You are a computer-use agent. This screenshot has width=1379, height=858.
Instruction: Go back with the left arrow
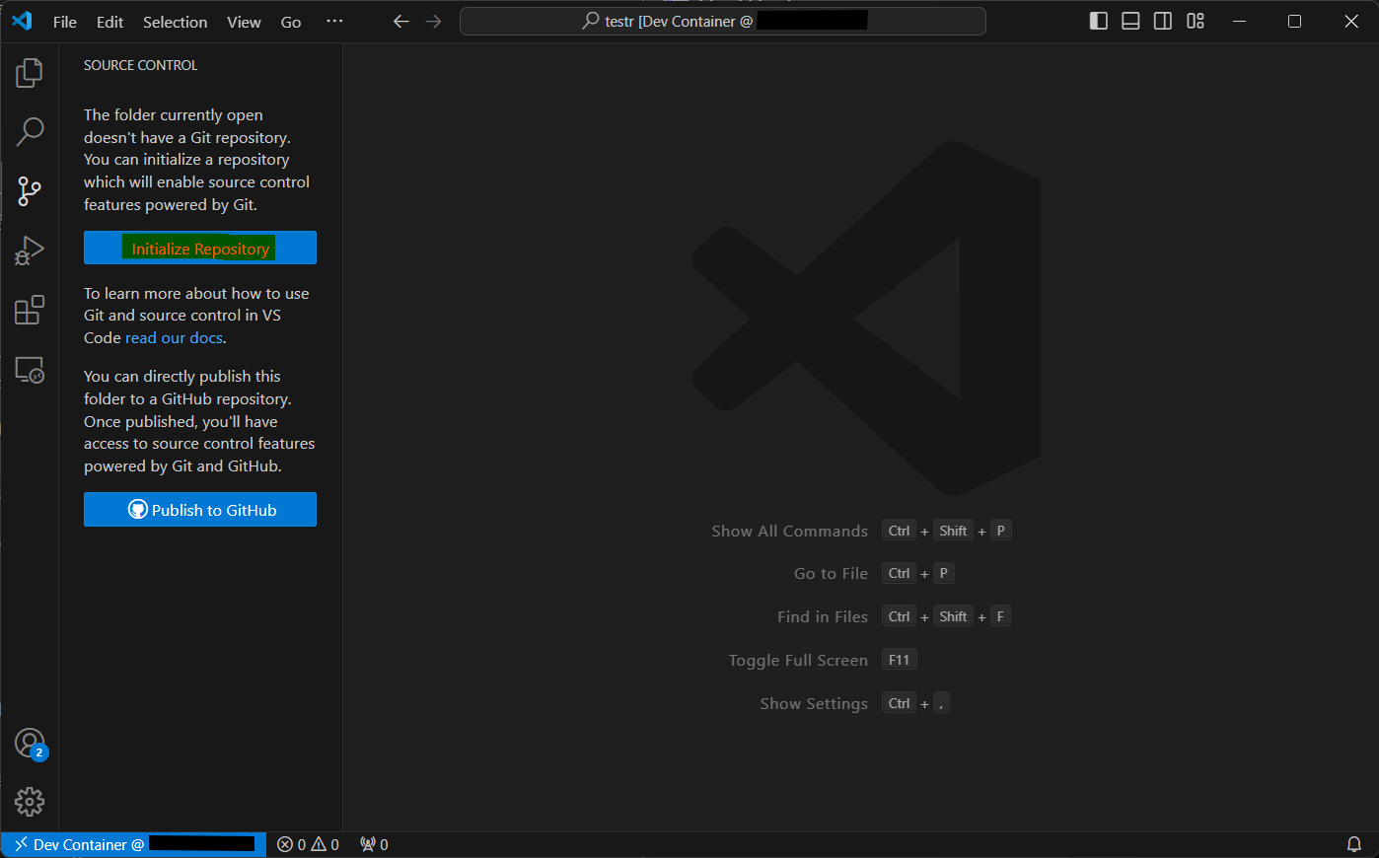pos(400,21)
